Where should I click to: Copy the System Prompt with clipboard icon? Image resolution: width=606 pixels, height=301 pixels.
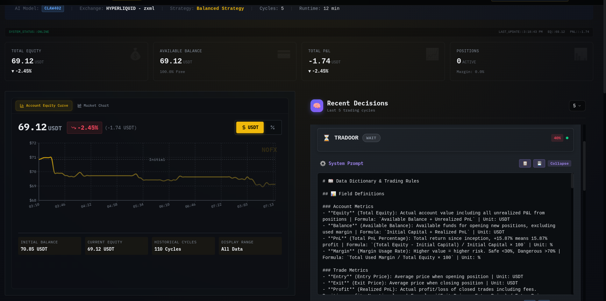525,163
